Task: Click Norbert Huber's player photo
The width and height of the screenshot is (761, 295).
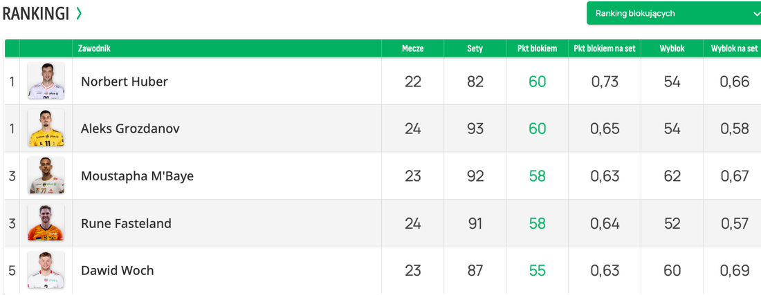Action: pyautogui.click(x=46, y=82)
